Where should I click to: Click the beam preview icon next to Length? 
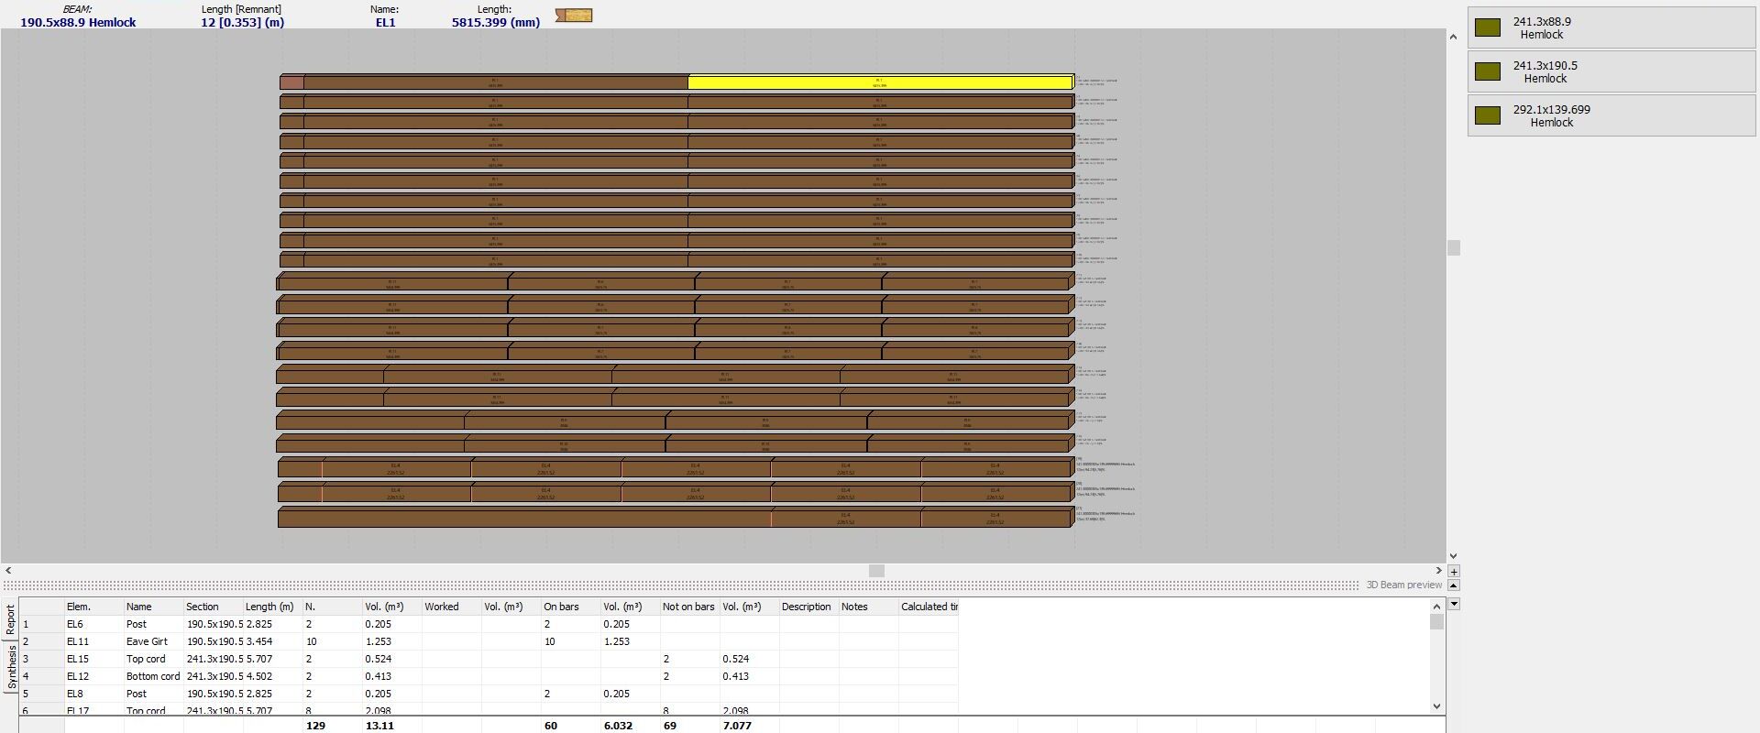tap(574, 16)
